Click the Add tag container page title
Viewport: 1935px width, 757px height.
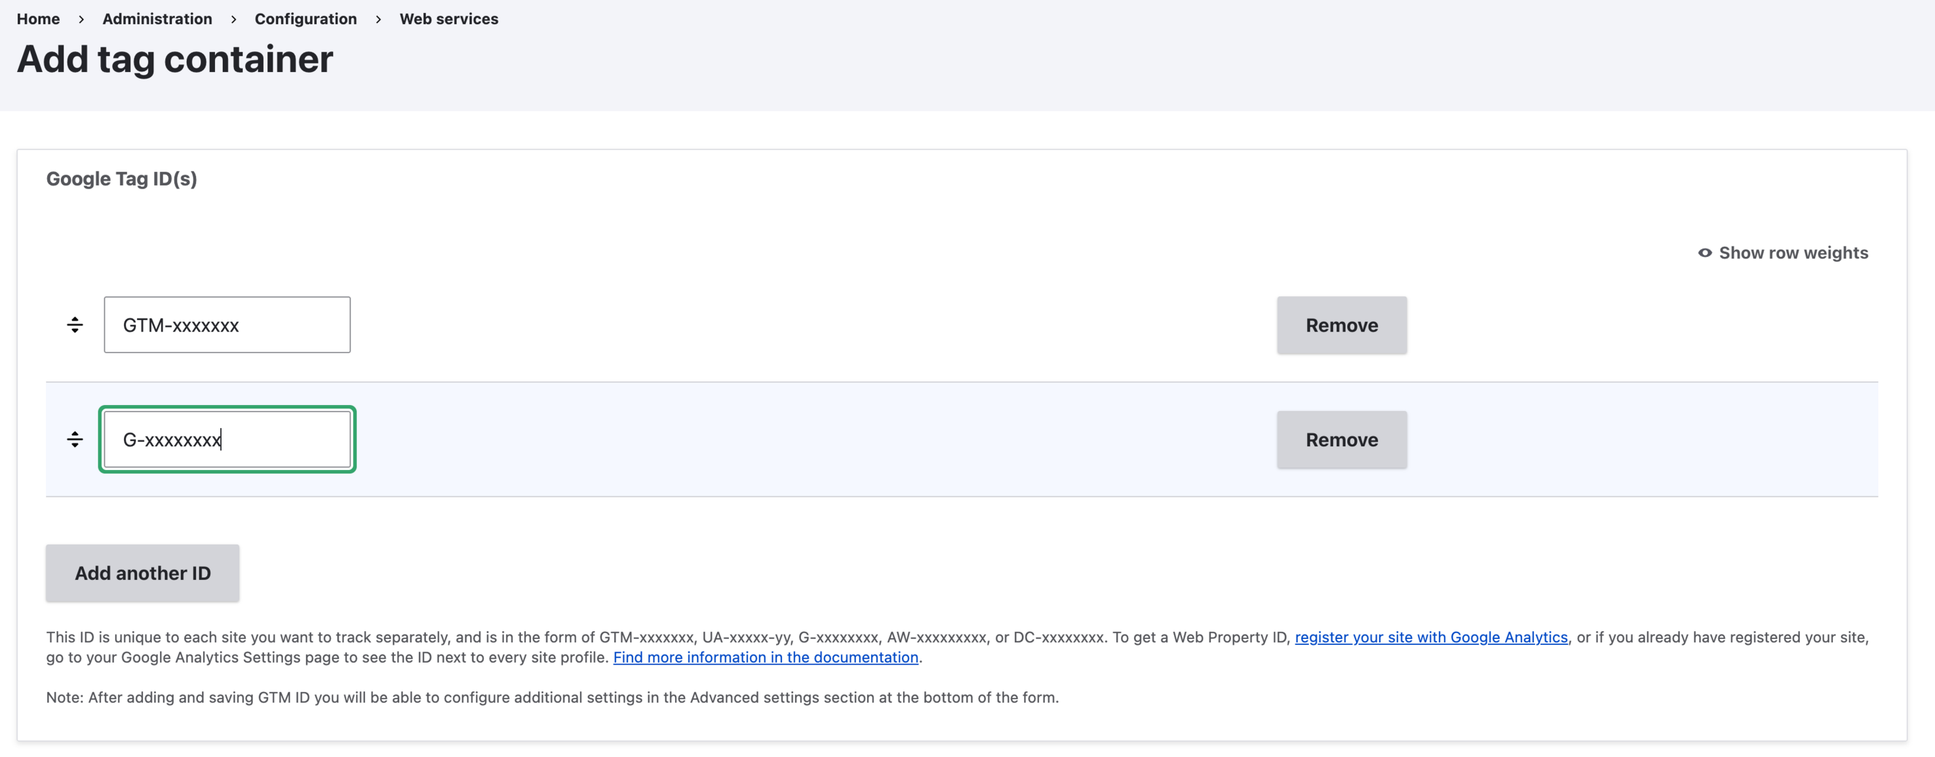point(175,60)
